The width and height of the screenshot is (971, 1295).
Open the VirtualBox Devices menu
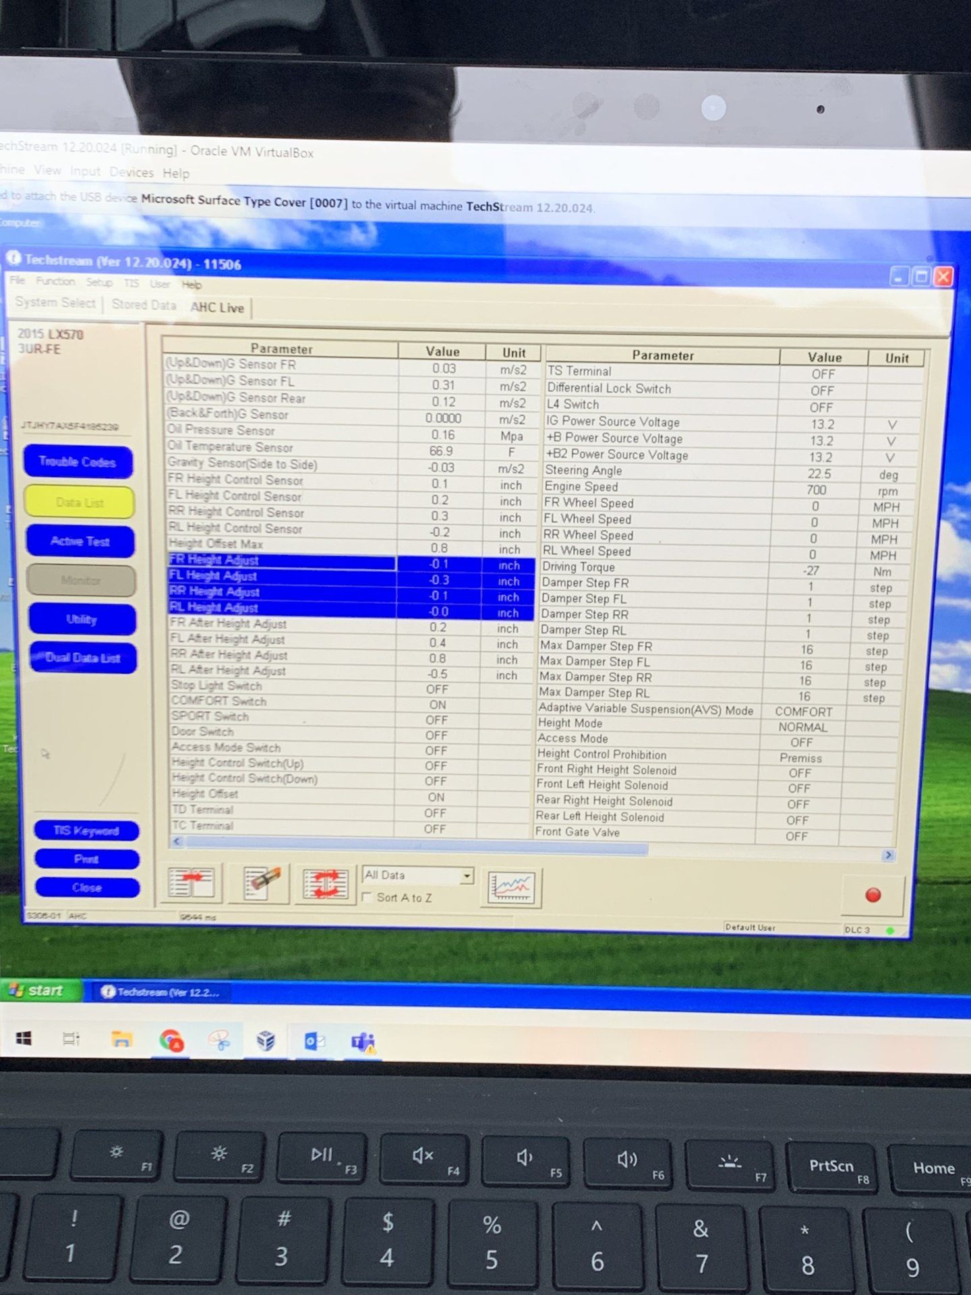pyautogui.click(x=131, y=173)
